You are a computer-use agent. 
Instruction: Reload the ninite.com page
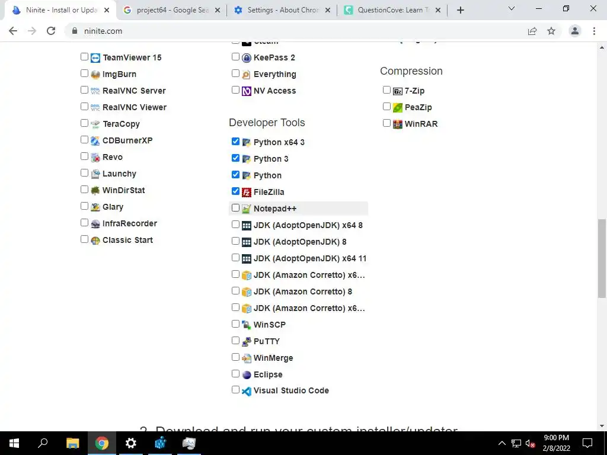click(x=51, y=31)
